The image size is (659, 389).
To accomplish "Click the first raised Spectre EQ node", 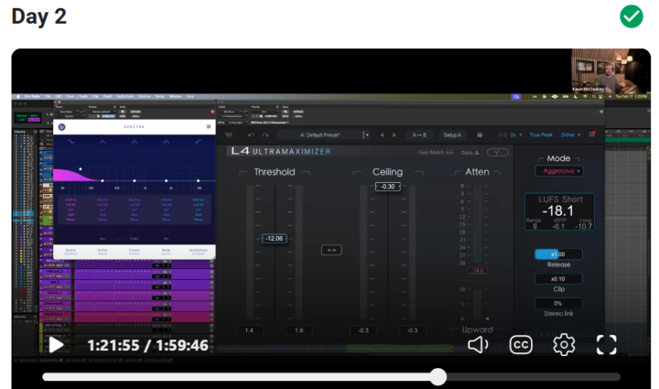I will point(81,169).
